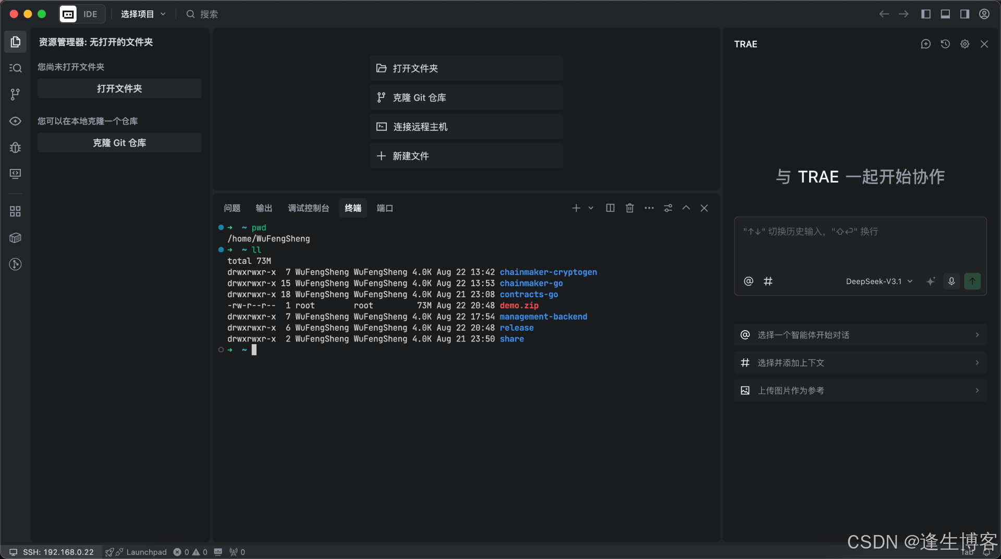Maximize the panel with up chevron
The height and width of the screenshot is (559, 1001).
[686, 208]
